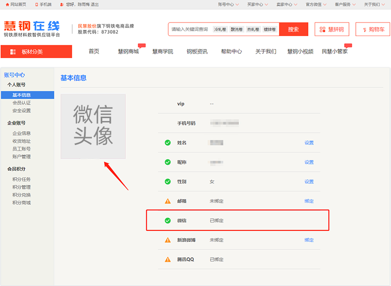Click the green check icon beside 姓名
This screenshot has width=391, height=286.
[168, 143]
